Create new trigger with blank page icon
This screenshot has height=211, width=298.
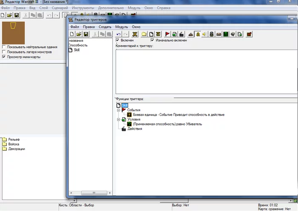(x=151, y=34)
